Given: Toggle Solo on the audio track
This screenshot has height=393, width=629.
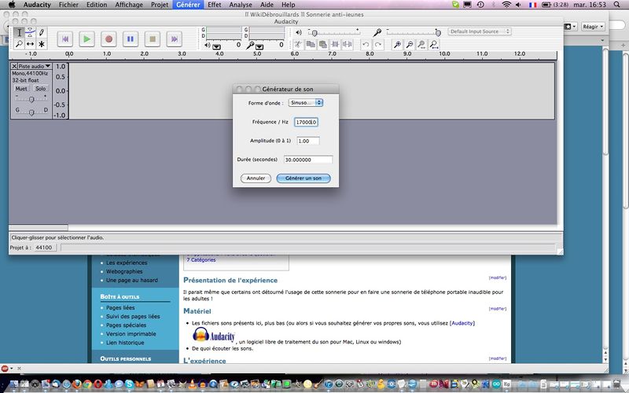Looking at the screenshot, I should tap(40, 89).
